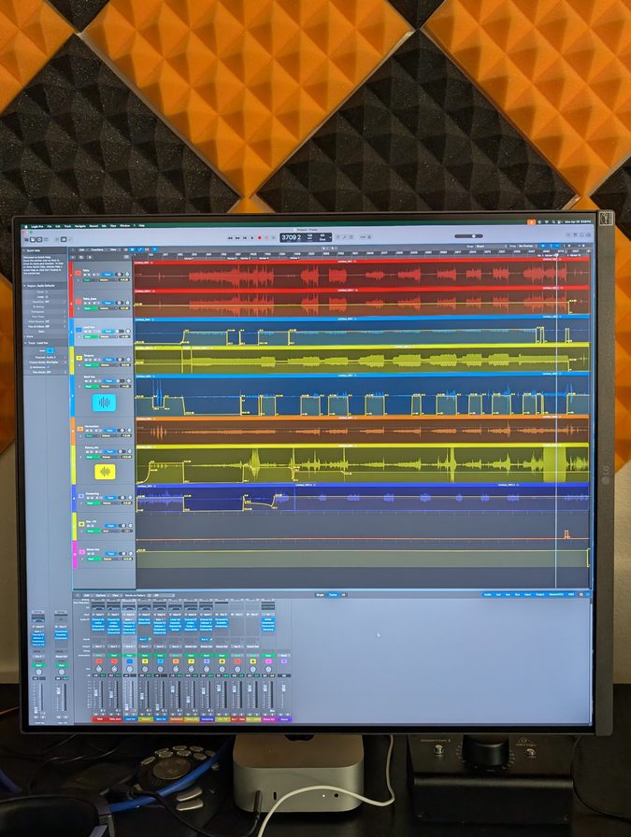Click the pink Stereo Out track icon
The width and height of the screenshot is (631, 837).
point(81,552)
